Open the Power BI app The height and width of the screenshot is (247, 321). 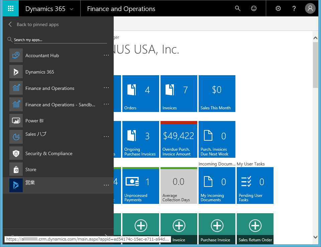(x=34, y=121)
